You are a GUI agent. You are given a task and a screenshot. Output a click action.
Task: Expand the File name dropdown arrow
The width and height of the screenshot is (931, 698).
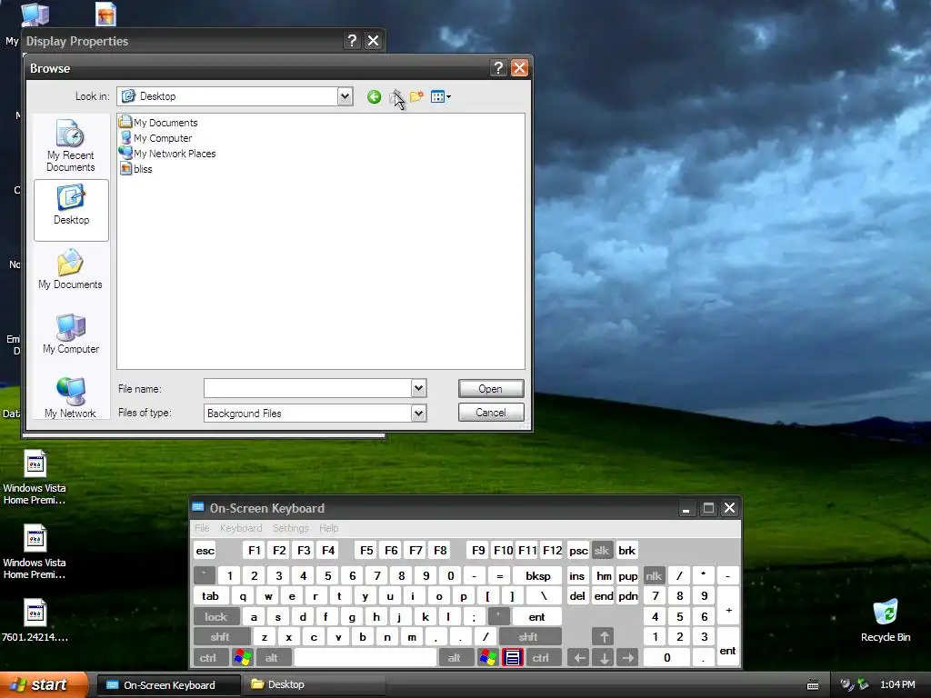click(x=418, y=388)
